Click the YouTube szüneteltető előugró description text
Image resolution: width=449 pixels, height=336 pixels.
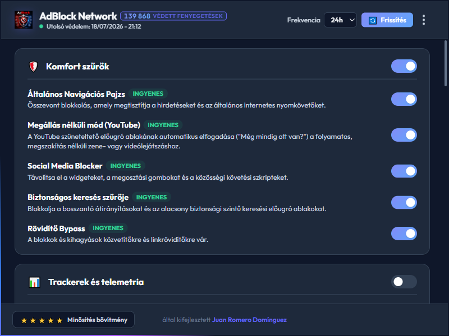coord(190,142)
